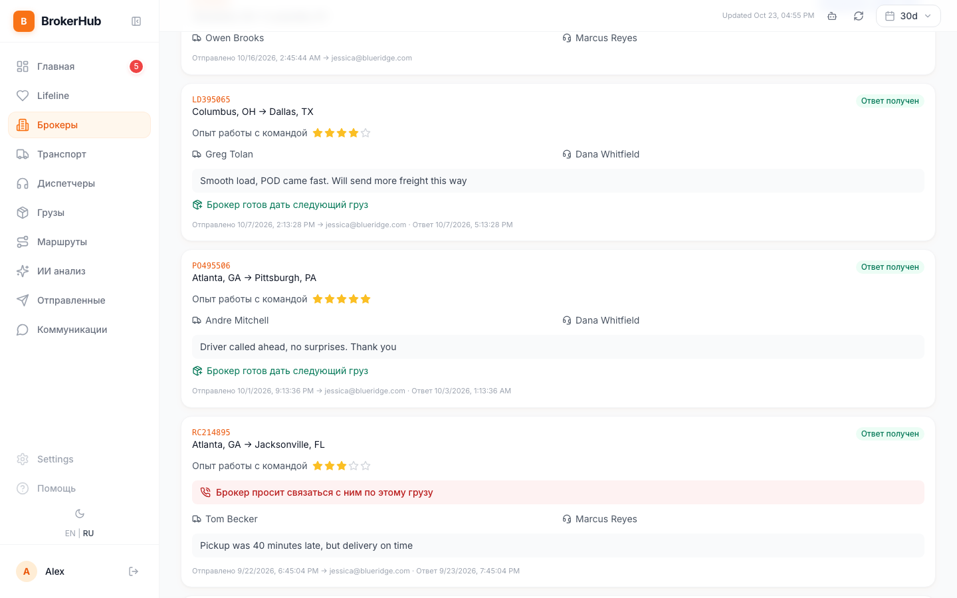Click the fifth star on the Atlanta to Pittsburgh rating
This screenshot has height=598, width=957.
point(366,299)
